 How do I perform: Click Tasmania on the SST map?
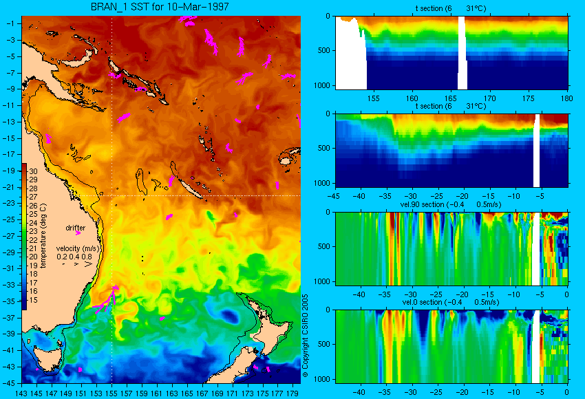coord(48,358)
